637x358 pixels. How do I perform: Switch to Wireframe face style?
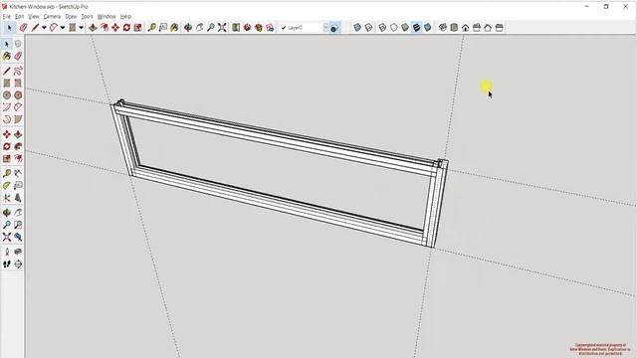(x=382, y=28)
